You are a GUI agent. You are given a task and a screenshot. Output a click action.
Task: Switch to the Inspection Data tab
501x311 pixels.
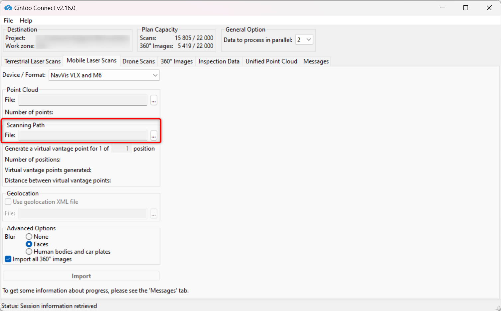(219, 61)
